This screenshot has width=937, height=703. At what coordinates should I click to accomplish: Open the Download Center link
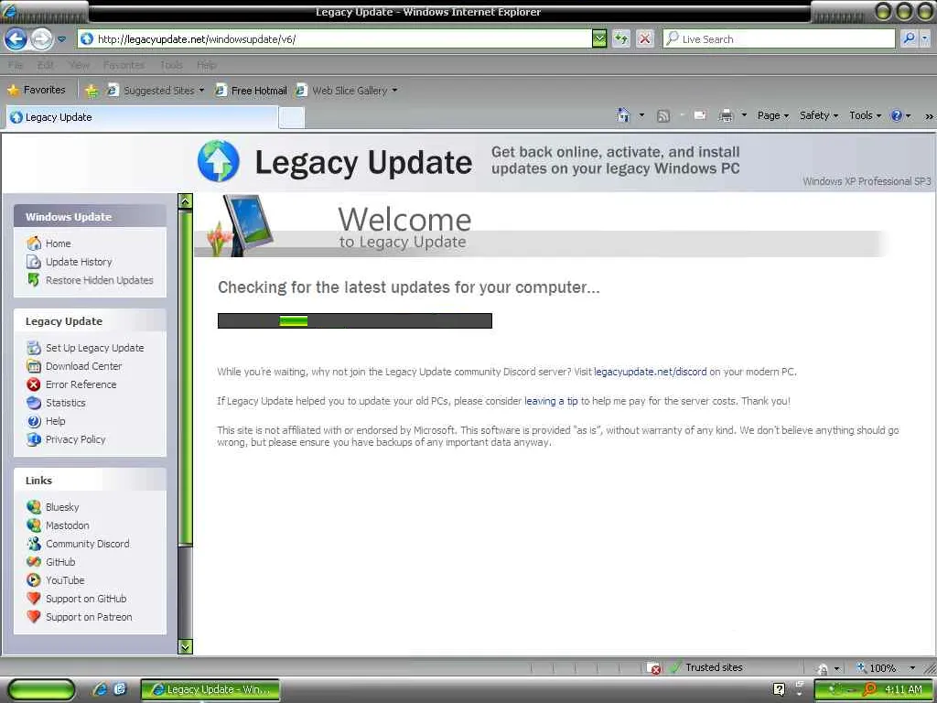[x=83, y=366]
